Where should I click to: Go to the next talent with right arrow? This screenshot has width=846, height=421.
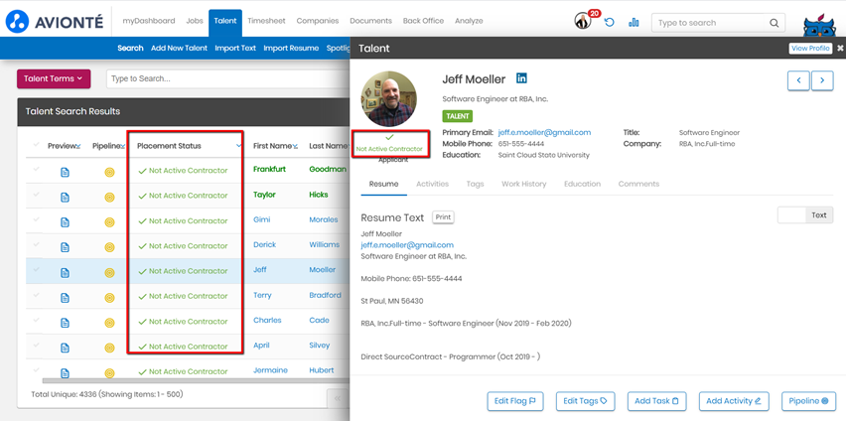point(822,80)
